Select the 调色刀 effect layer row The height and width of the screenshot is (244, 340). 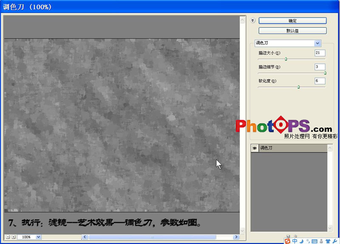pyautogui.click(x=289, y=148)
